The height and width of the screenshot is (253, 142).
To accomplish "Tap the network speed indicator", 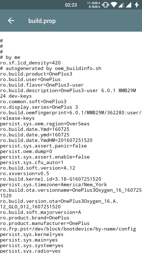I will [94, 5].
